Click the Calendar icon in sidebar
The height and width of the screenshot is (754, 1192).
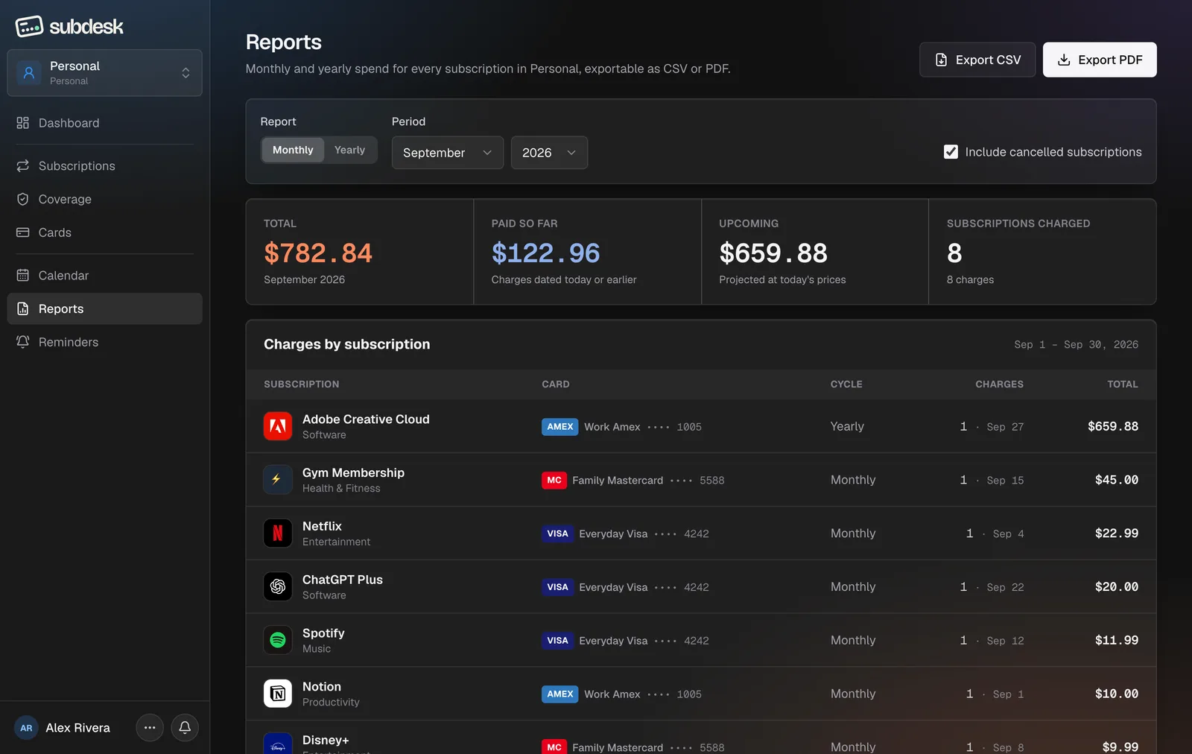point(23,275)
